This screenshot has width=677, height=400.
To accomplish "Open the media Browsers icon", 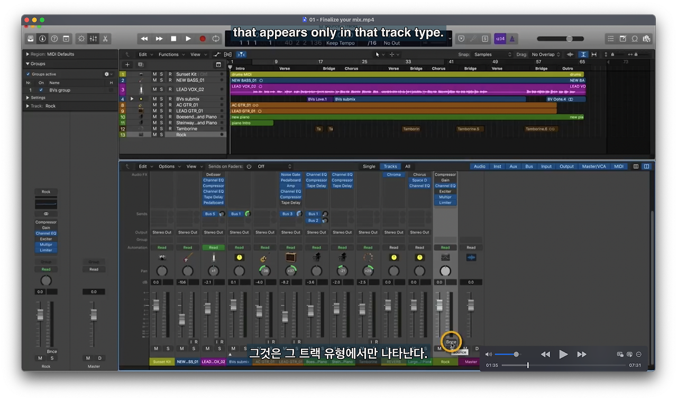I will point(646,39).
